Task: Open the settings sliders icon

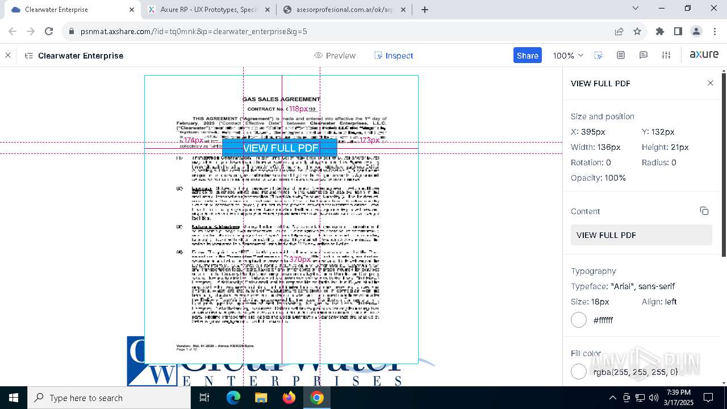Action: pos(666,56)
